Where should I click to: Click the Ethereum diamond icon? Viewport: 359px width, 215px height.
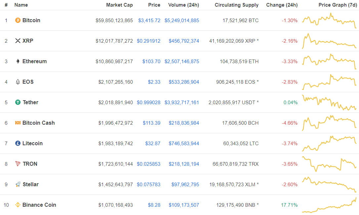(18, 61)
